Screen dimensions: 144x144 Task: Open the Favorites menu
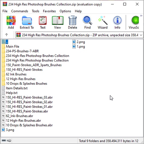(x=49, y=11)
